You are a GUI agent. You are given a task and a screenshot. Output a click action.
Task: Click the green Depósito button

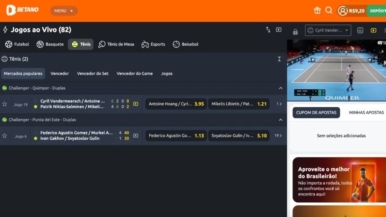click(377, 11)
